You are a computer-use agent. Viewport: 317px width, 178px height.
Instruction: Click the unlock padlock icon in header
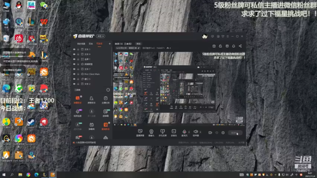click(220, 46)
